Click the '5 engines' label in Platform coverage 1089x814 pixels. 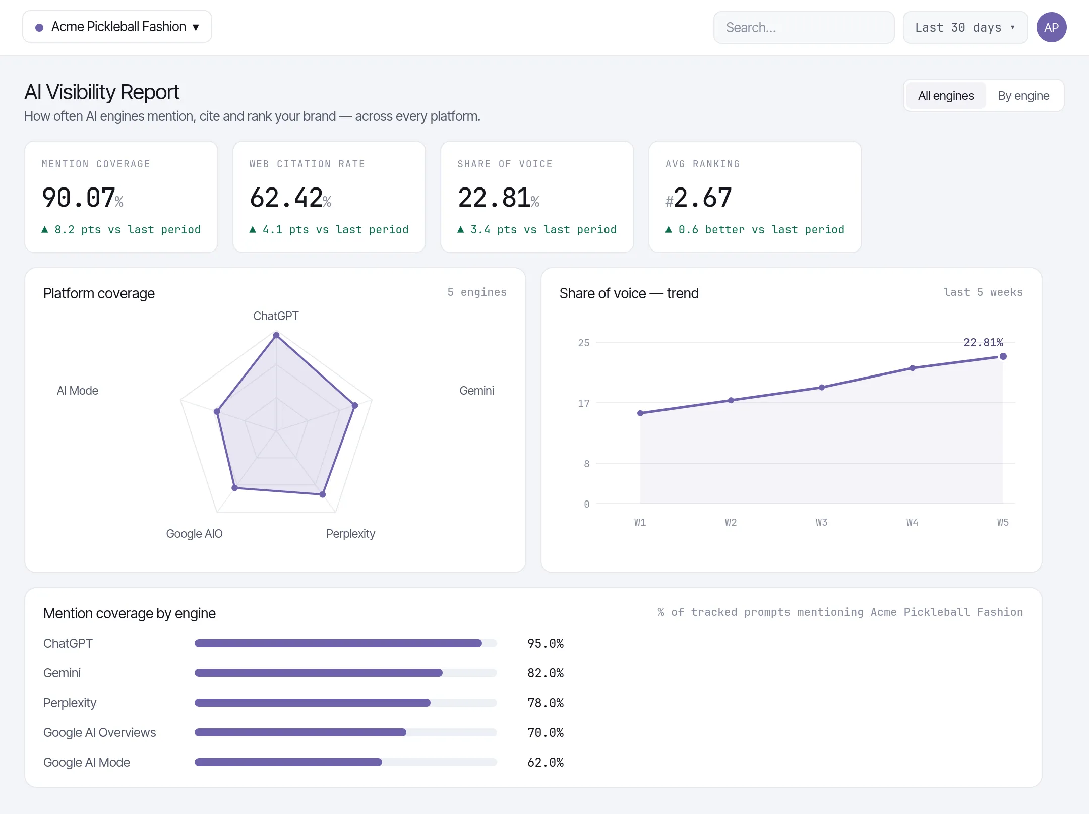click(x=477, y=292)
